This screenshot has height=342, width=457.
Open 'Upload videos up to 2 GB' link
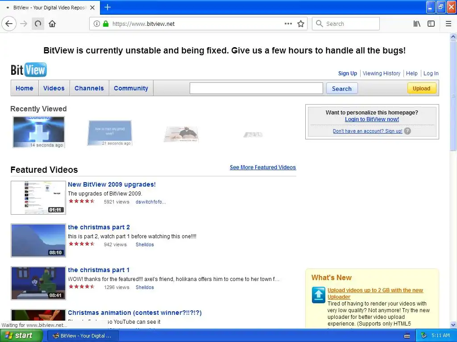[375, 293]
